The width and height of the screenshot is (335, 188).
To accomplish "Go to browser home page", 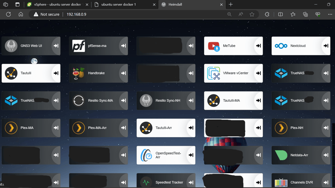I will (x=21, y=14).
